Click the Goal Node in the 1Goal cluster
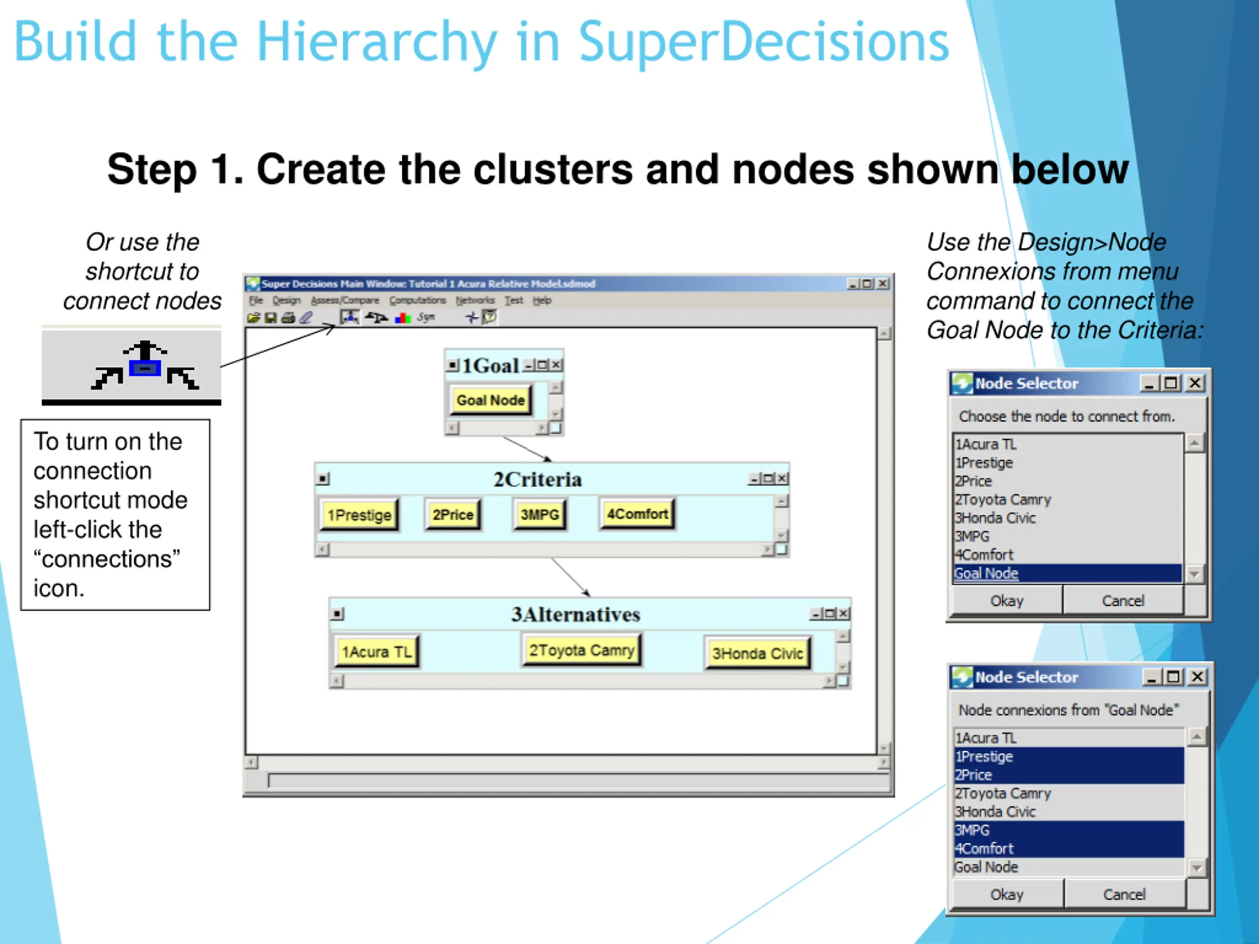Viewport: 1259px width, 944px height. (491, 400)
